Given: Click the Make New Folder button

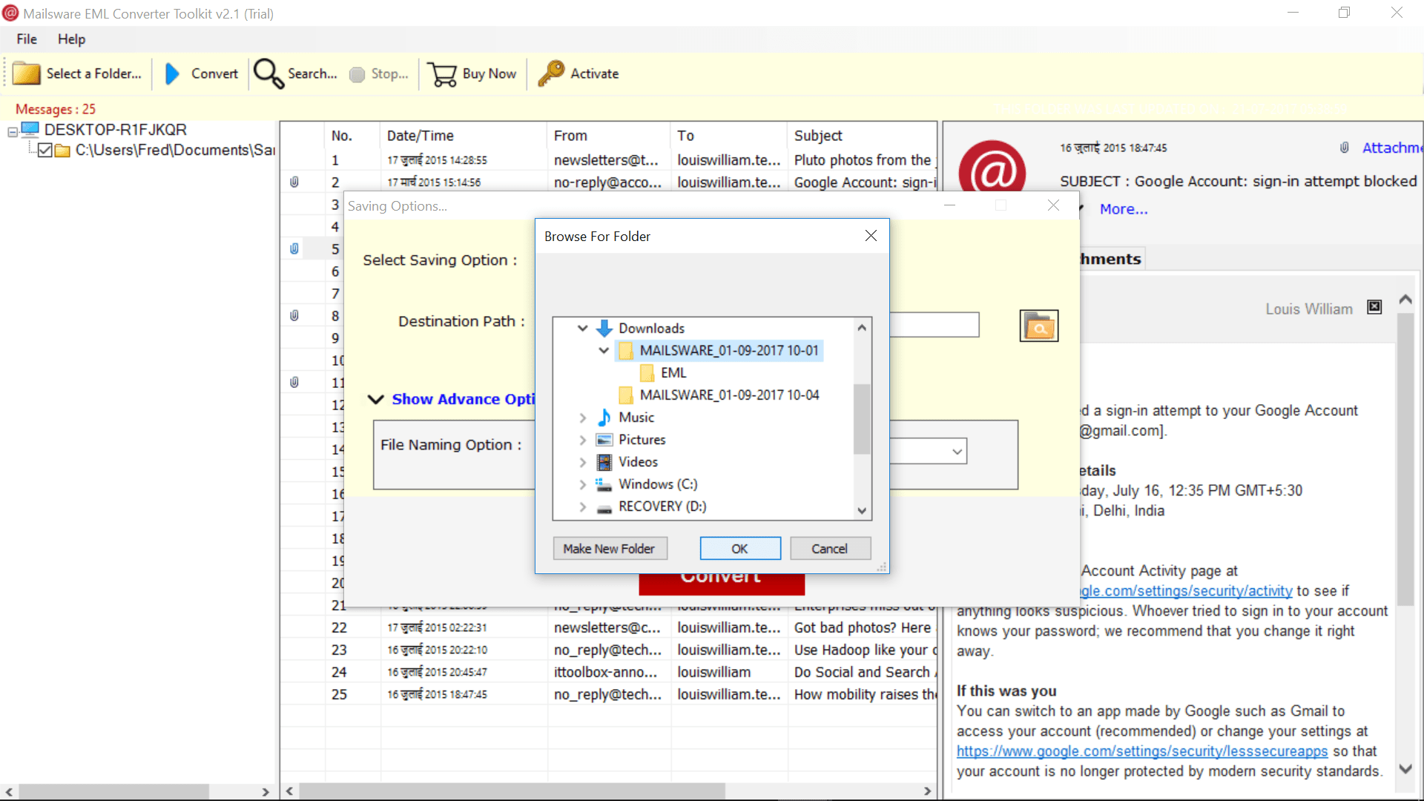Looking at the screenshot, I should click(609, 549).
